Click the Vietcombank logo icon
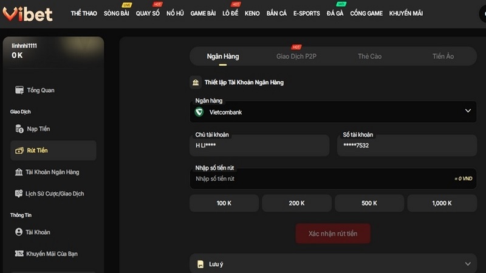 pos(199,112)
